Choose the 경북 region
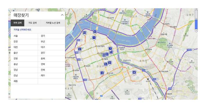Image resolution: width=206 pixels, height=108 pixels. click(x=51, y=64)
